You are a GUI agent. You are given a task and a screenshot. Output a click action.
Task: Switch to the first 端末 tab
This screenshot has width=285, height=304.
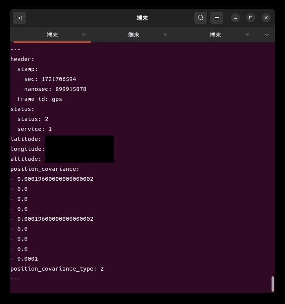(x=52, y=35)
